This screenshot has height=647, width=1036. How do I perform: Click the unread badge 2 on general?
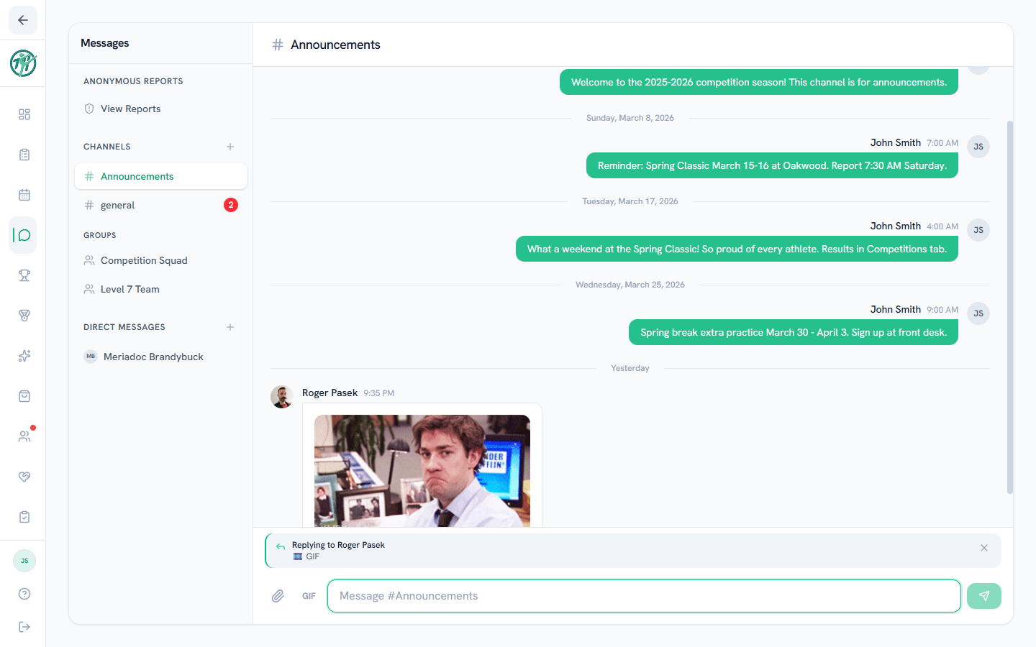[x=231, y=205]
